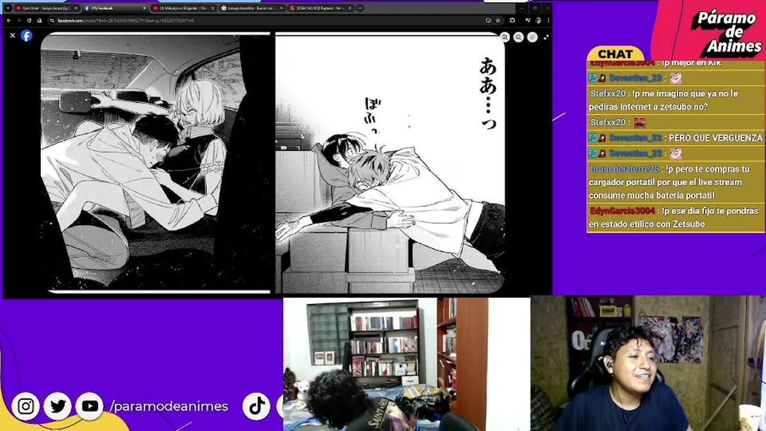Click the left manga car panel

click(156, 163)
